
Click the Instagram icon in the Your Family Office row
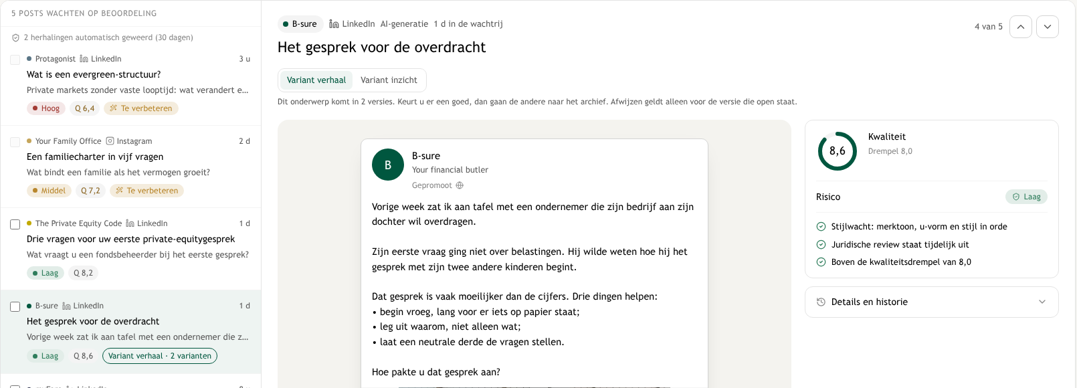110,141
